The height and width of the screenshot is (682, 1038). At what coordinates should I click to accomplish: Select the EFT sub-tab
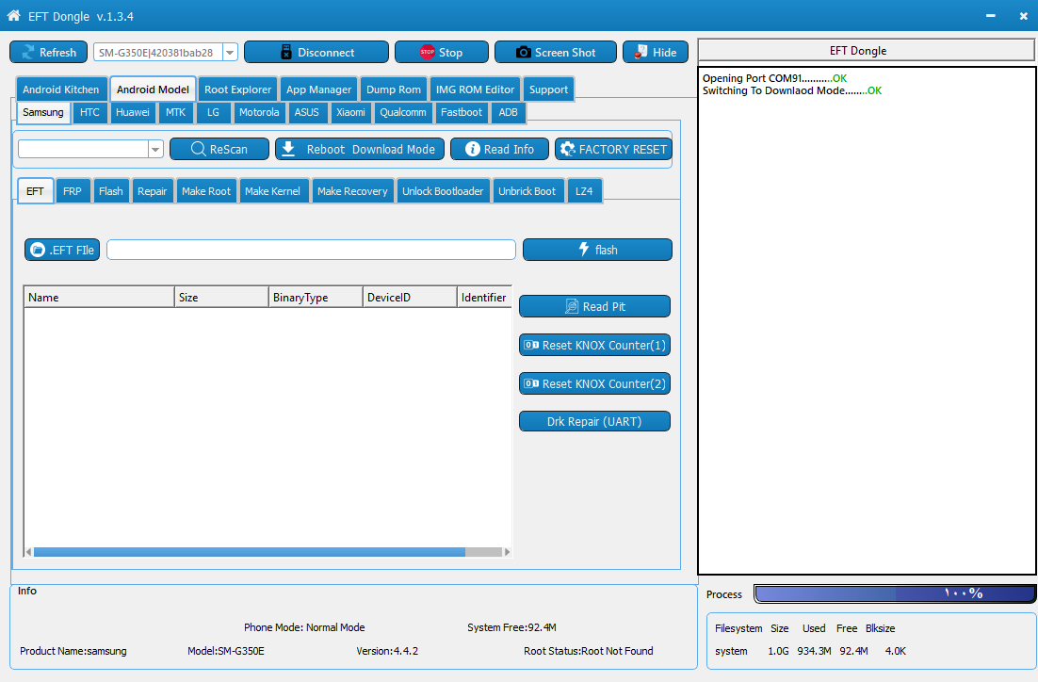pyautogui.click(x=35, y=191)
